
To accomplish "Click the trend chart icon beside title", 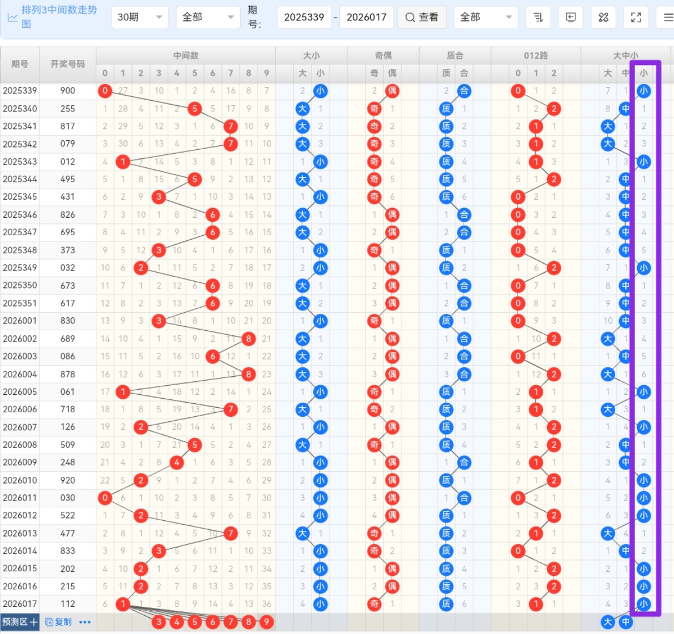I will pos(12,18).
